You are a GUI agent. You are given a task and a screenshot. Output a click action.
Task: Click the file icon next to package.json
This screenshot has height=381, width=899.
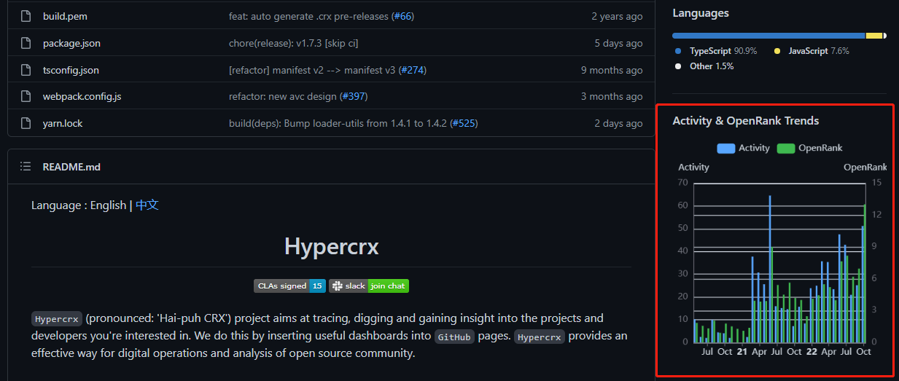click(26, 43)
